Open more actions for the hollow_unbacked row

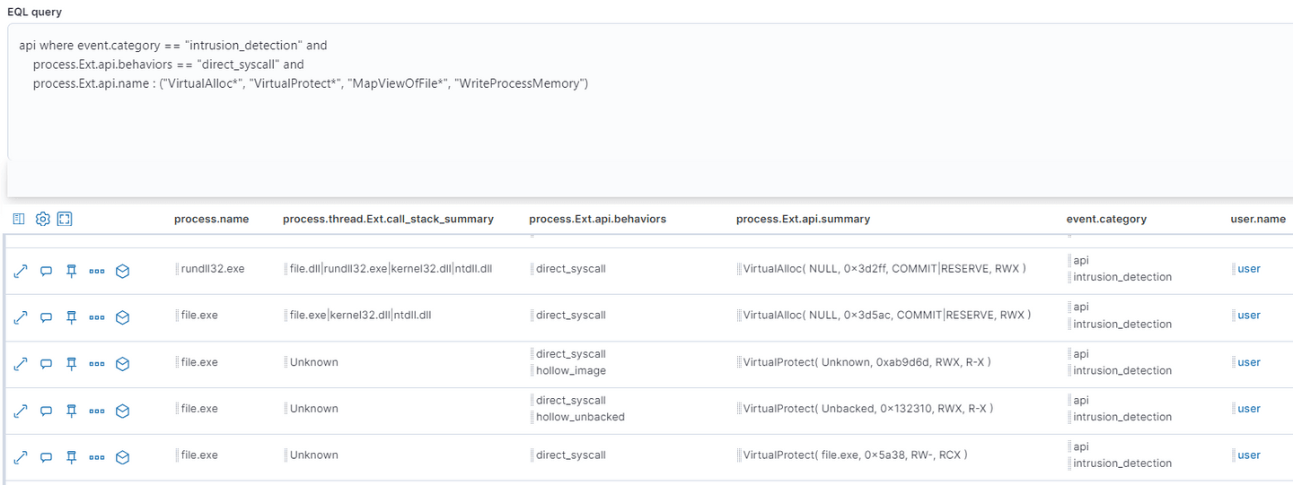[x=97, y=411]
